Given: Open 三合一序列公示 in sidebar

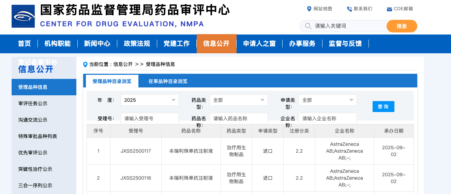Looking at the screenshot, I should [x=44, y=185].
